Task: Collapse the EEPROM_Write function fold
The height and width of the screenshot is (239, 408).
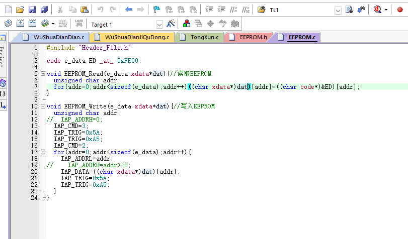Action: click(43, 106)
